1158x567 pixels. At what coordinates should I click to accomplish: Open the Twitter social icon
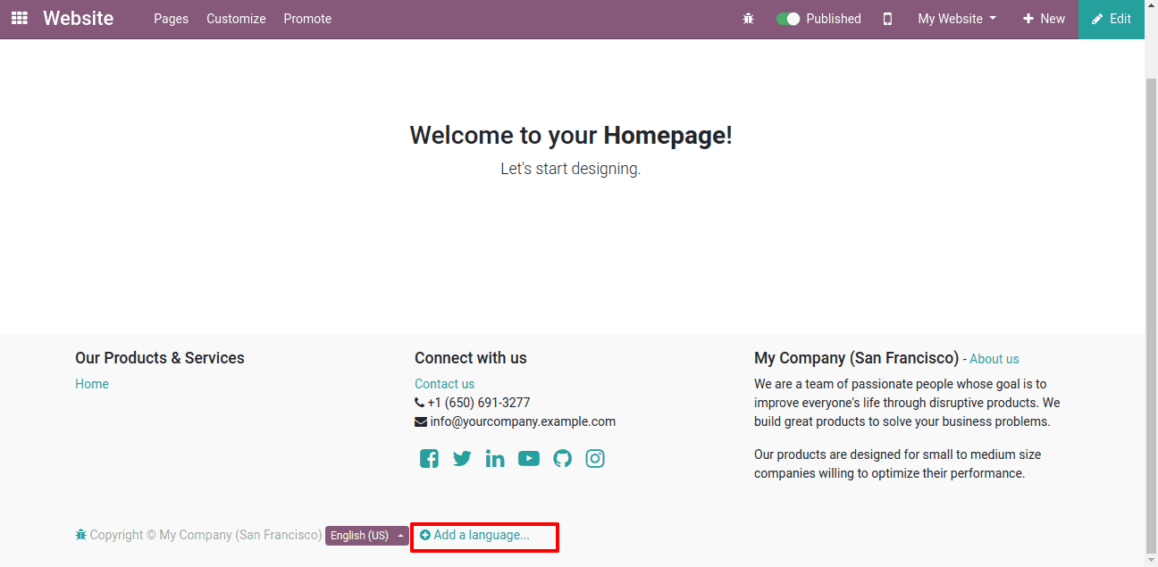(462, 459)
